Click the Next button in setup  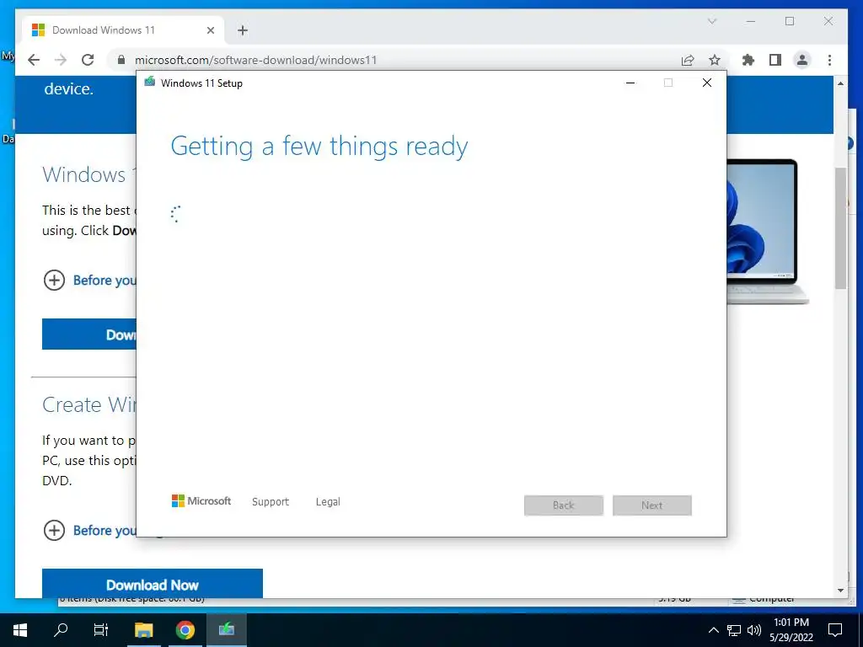(652, 505)
